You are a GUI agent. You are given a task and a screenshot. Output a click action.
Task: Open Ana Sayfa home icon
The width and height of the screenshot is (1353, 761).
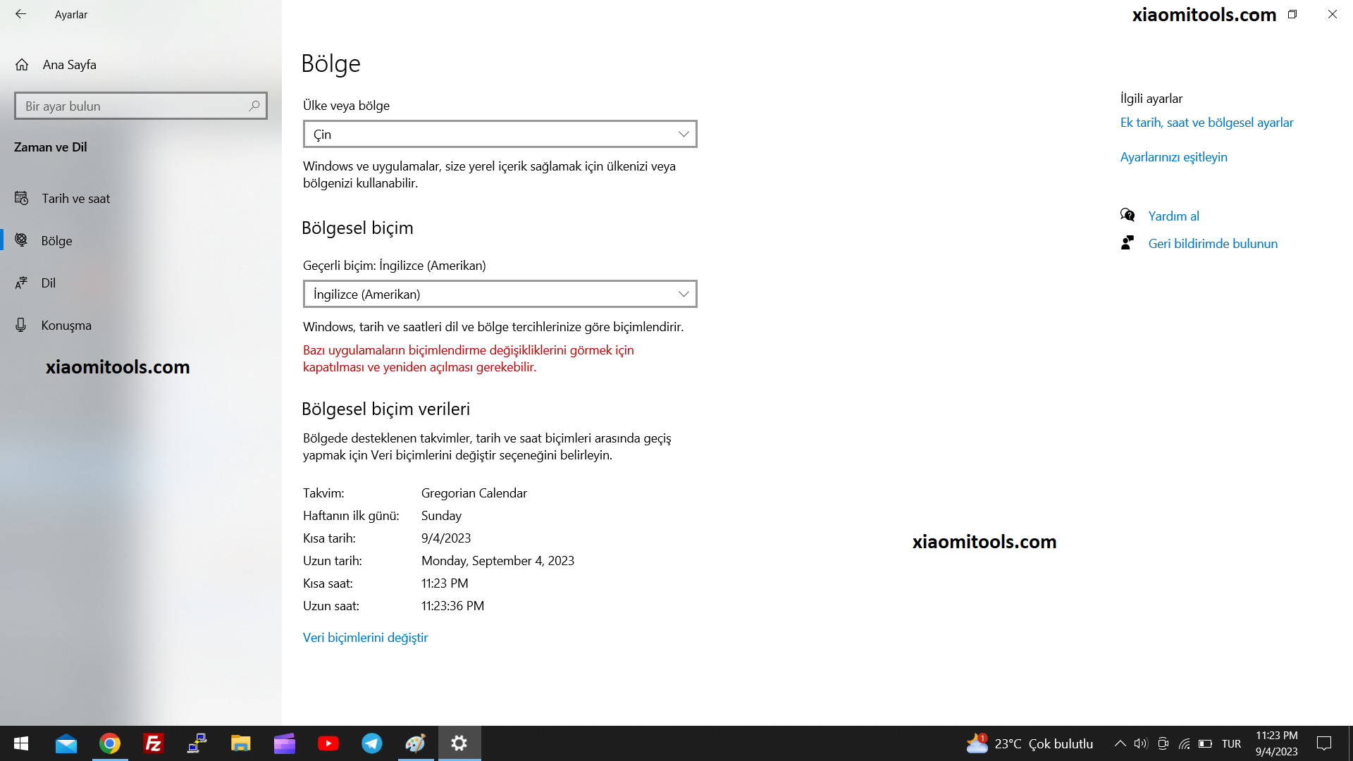(22, 65)
